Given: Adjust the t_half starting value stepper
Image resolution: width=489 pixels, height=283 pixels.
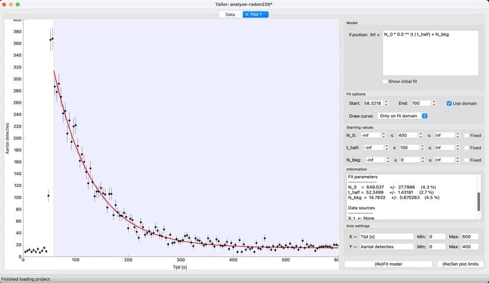Looking at the screenshot, I should coord(422,148).
